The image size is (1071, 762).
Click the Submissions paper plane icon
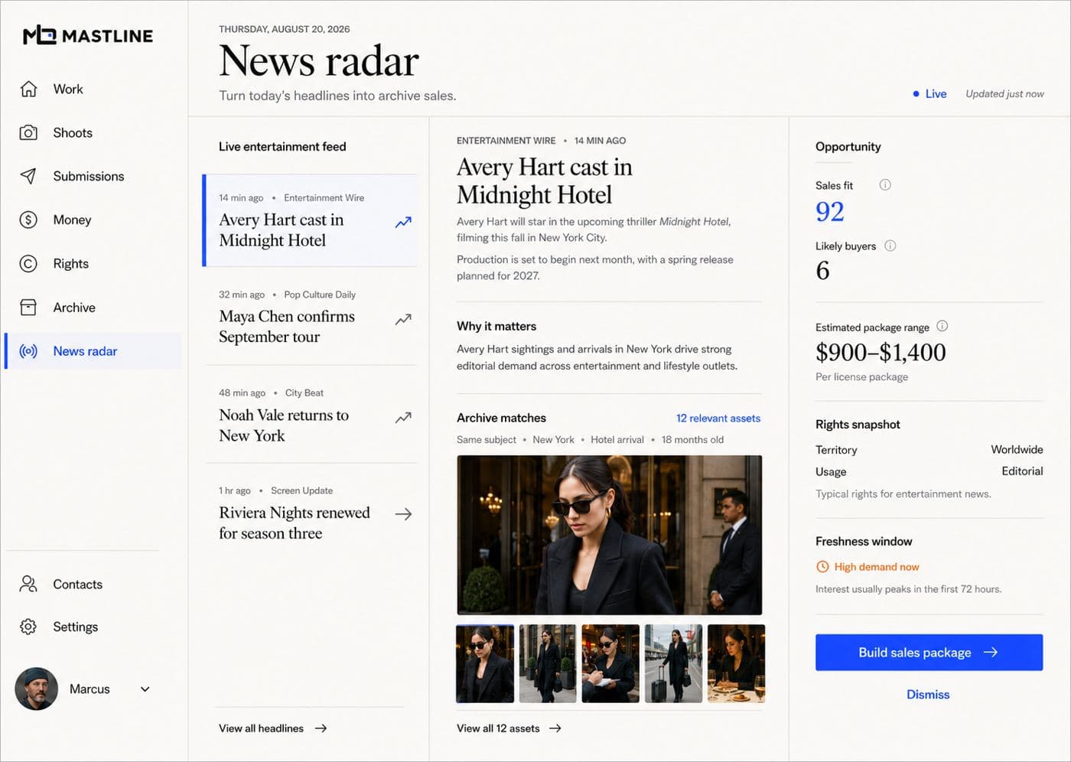tap(28, 176)
